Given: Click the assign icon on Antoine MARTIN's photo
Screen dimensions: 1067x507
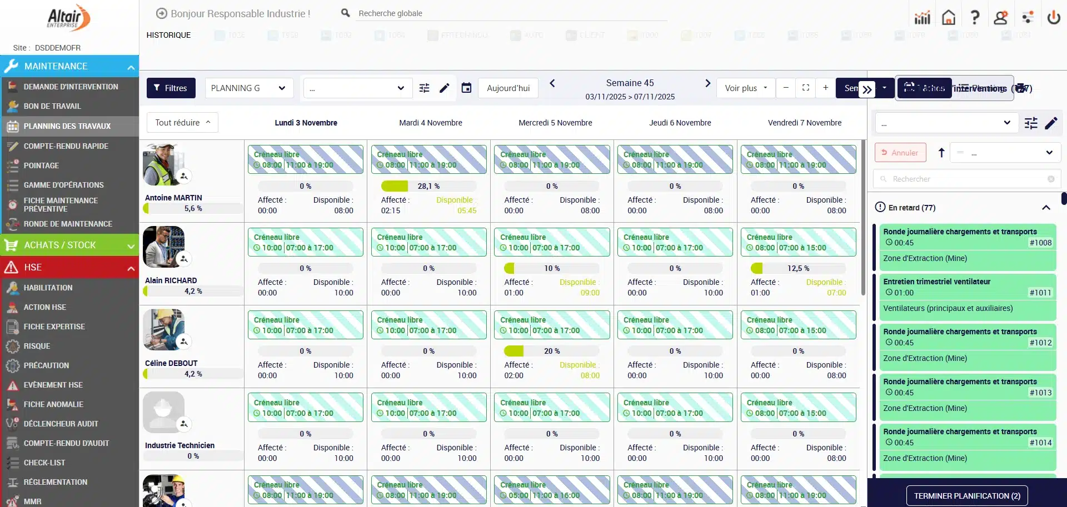Looking at the screenshot, I should (x=183, y=177).
